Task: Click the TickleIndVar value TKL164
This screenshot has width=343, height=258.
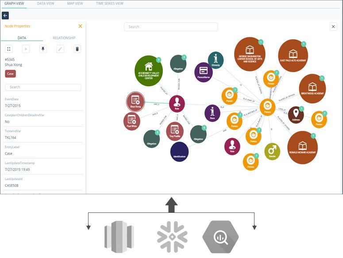Action: [11, 138]
